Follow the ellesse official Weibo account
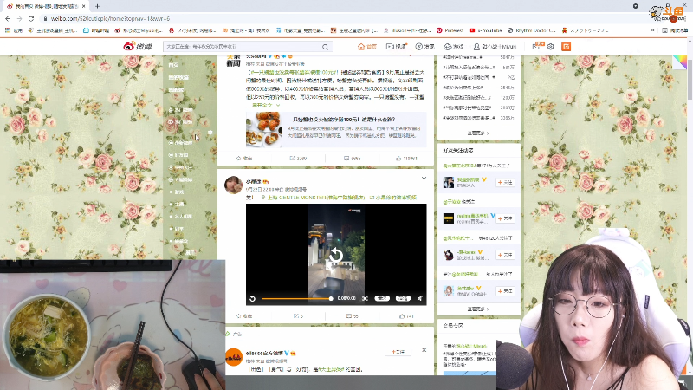 [398, 352]
